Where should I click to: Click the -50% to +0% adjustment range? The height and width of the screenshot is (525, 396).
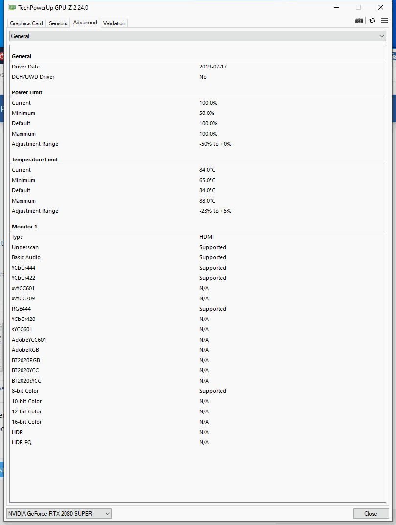216,144
